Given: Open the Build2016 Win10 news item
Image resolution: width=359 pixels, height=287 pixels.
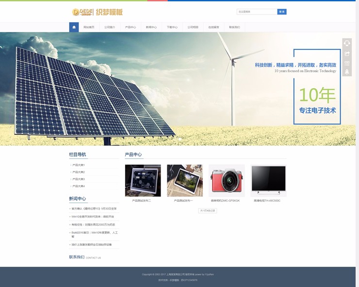Looking at the screenshot, I should (x=95, y=234).
